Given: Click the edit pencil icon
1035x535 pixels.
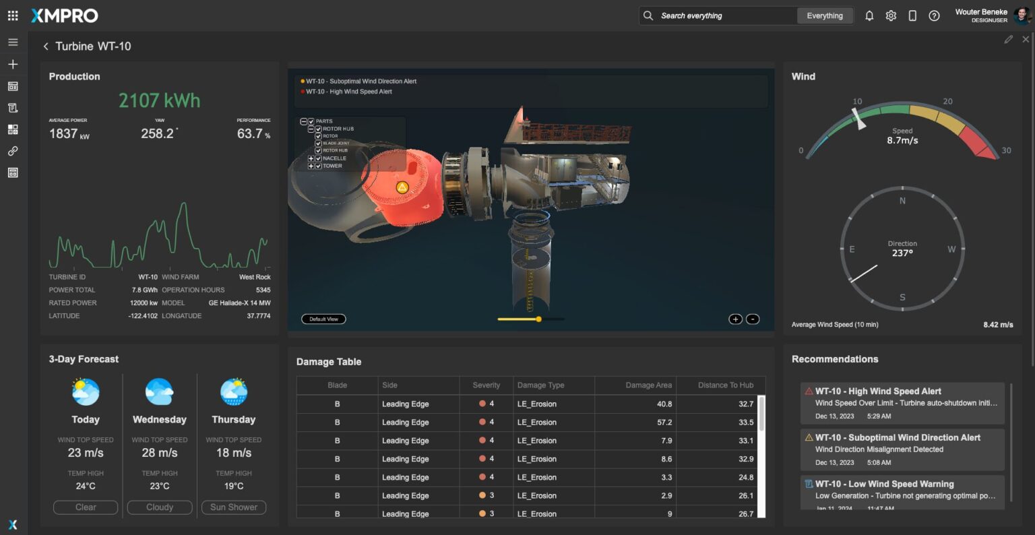Looking at the screenshot, I should [x=1008, y=40].
